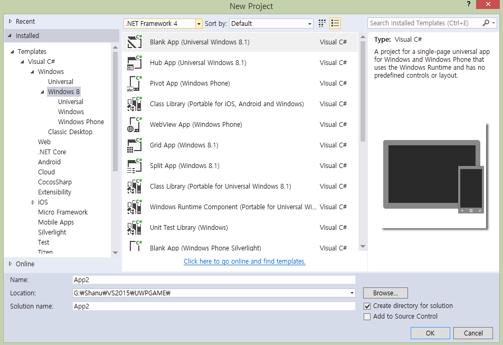Image resolution: width=503 pixels, height=345 pixels.
Task: Collapse the Visual C# tree node
Action: coord(22,62)
